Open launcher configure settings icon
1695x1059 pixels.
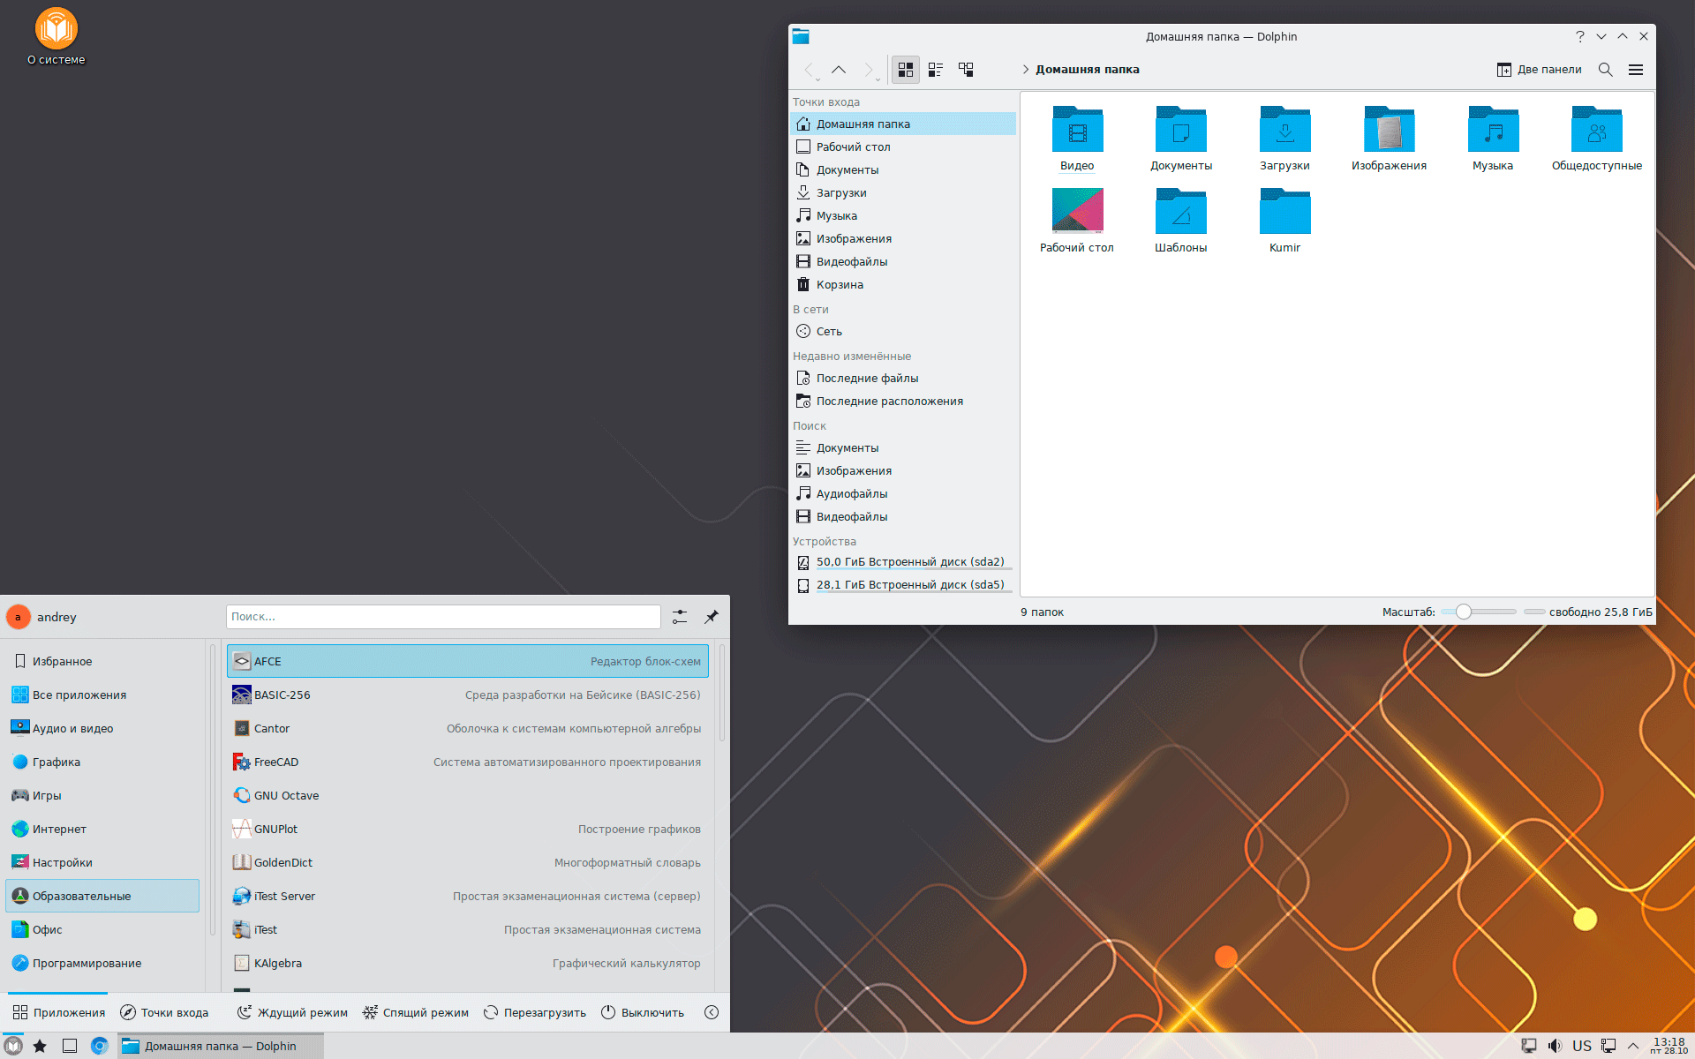(680, 617)
